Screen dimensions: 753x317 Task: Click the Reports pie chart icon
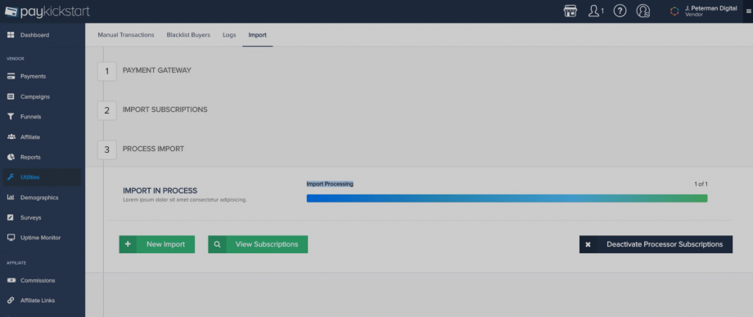point(11,157)
